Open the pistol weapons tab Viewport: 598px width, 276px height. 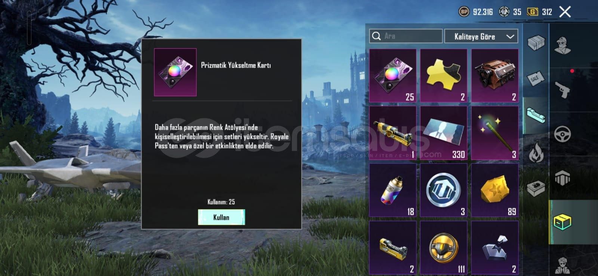562,90
